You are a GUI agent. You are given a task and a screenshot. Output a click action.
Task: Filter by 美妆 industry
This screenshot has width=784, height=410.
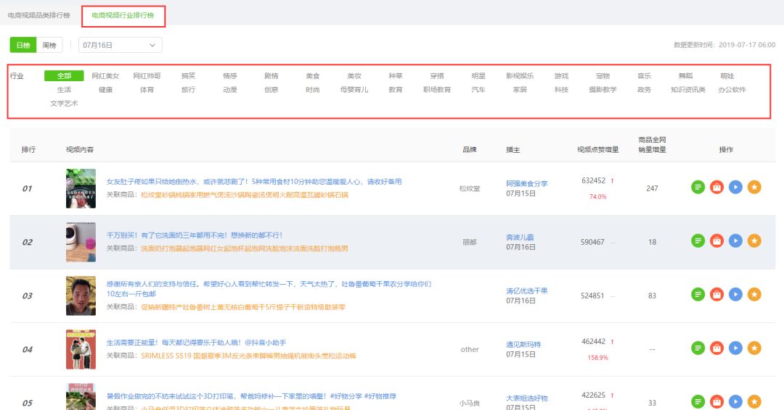tap(354, 76)
